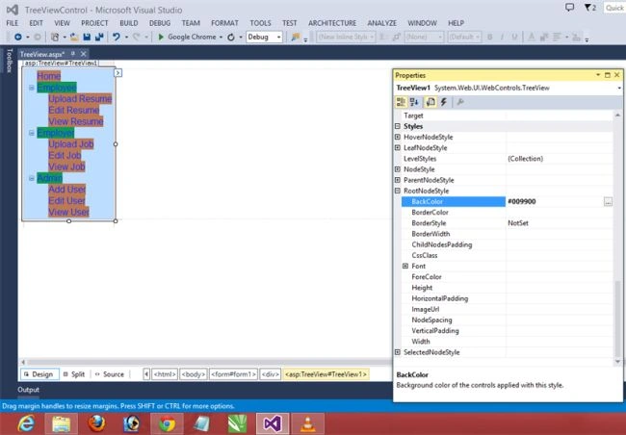Switch Properties to Alphabetical sort icon
Image resolution: width=626 pixels, height=435 pixels.
point(414,102)
